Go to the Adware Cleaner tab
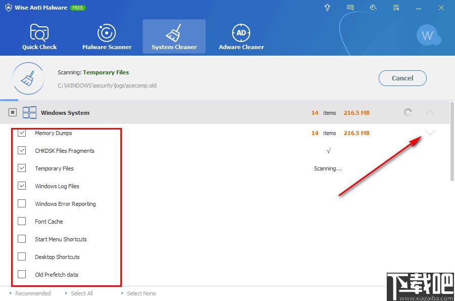455x301 pixels. point(242,36)
